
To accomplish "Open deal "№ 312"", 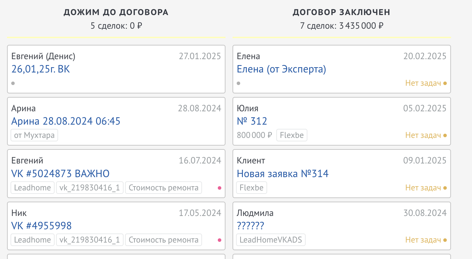I will pyautogui.click(x=252, y=121).
